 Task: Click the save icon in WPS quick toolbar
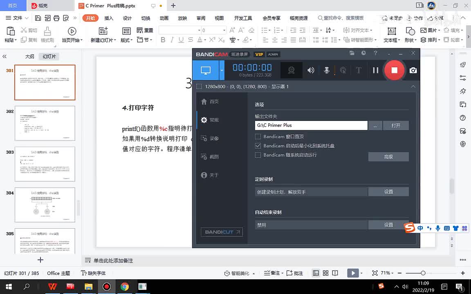(x=38, y=18)
